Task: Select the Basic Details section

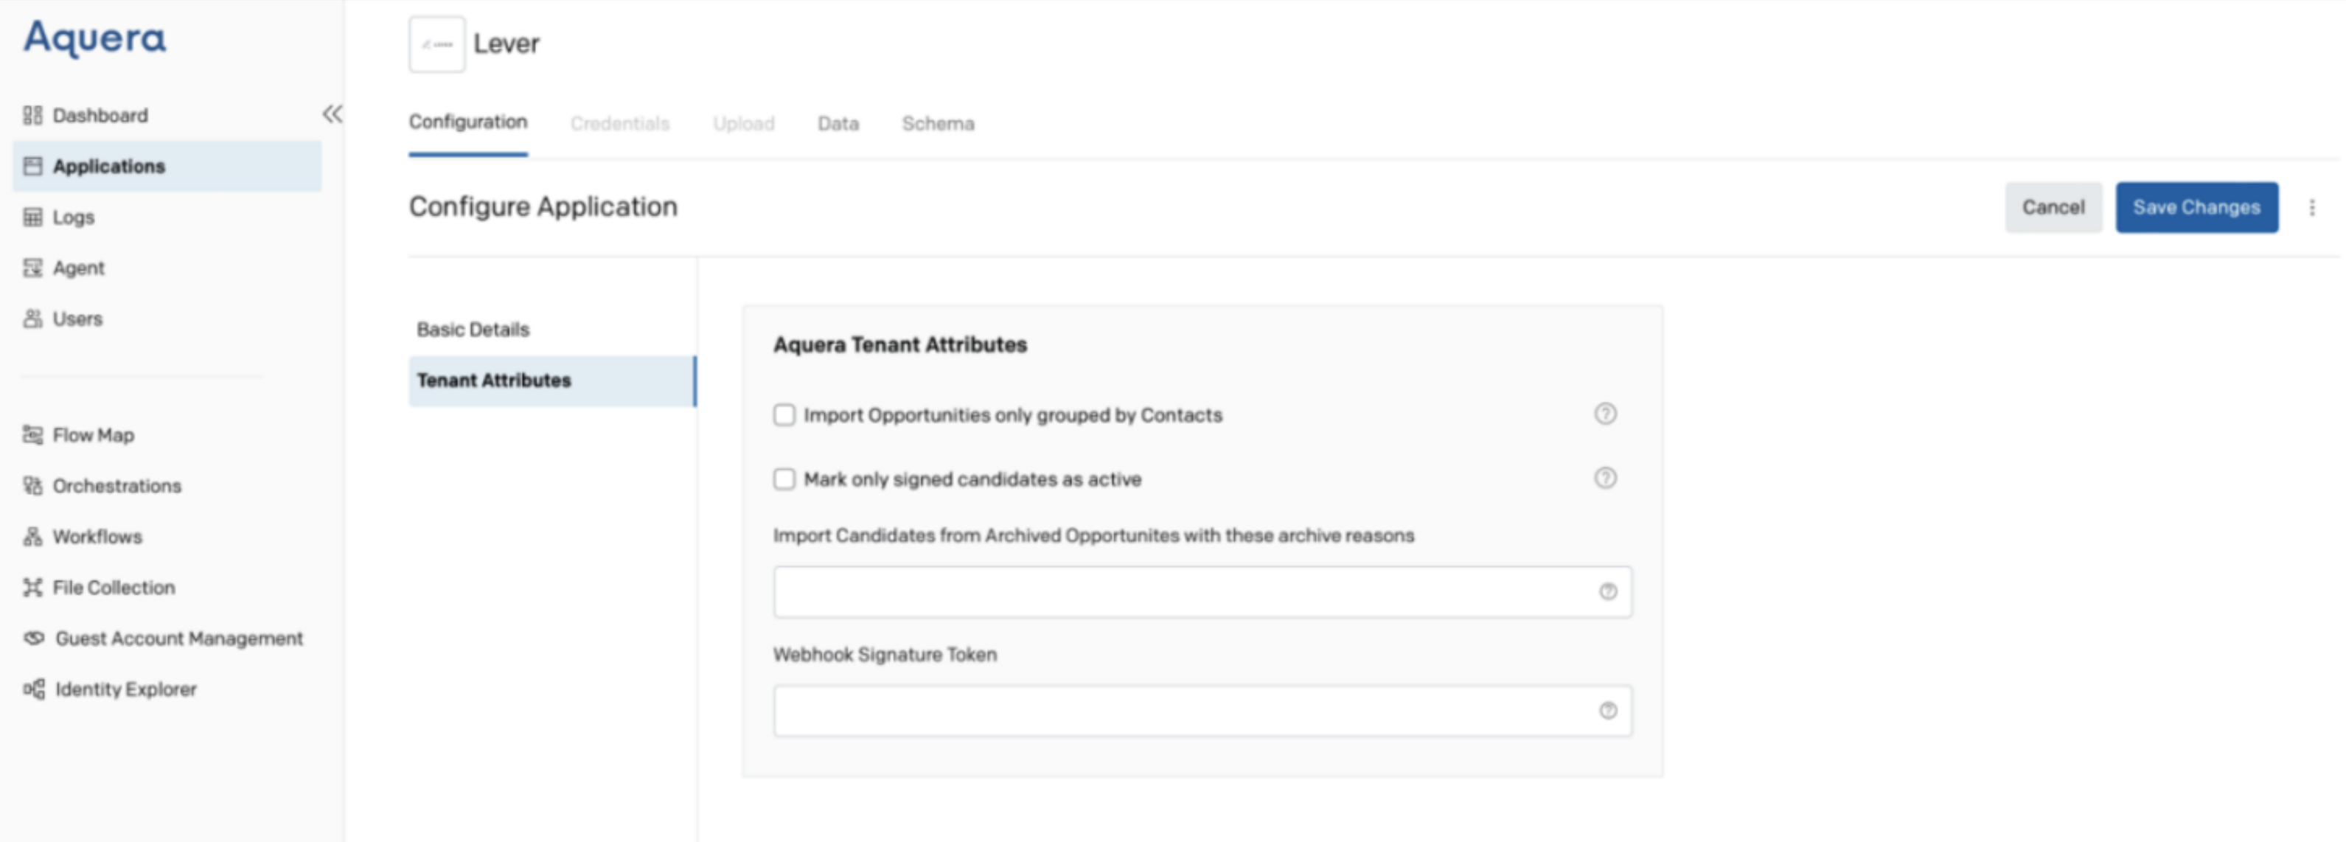Action: tap(472, 329)
